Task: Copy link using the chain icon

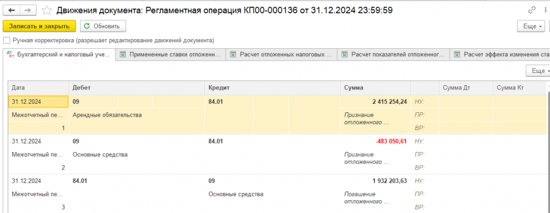Action: click(x=532, y=10)
